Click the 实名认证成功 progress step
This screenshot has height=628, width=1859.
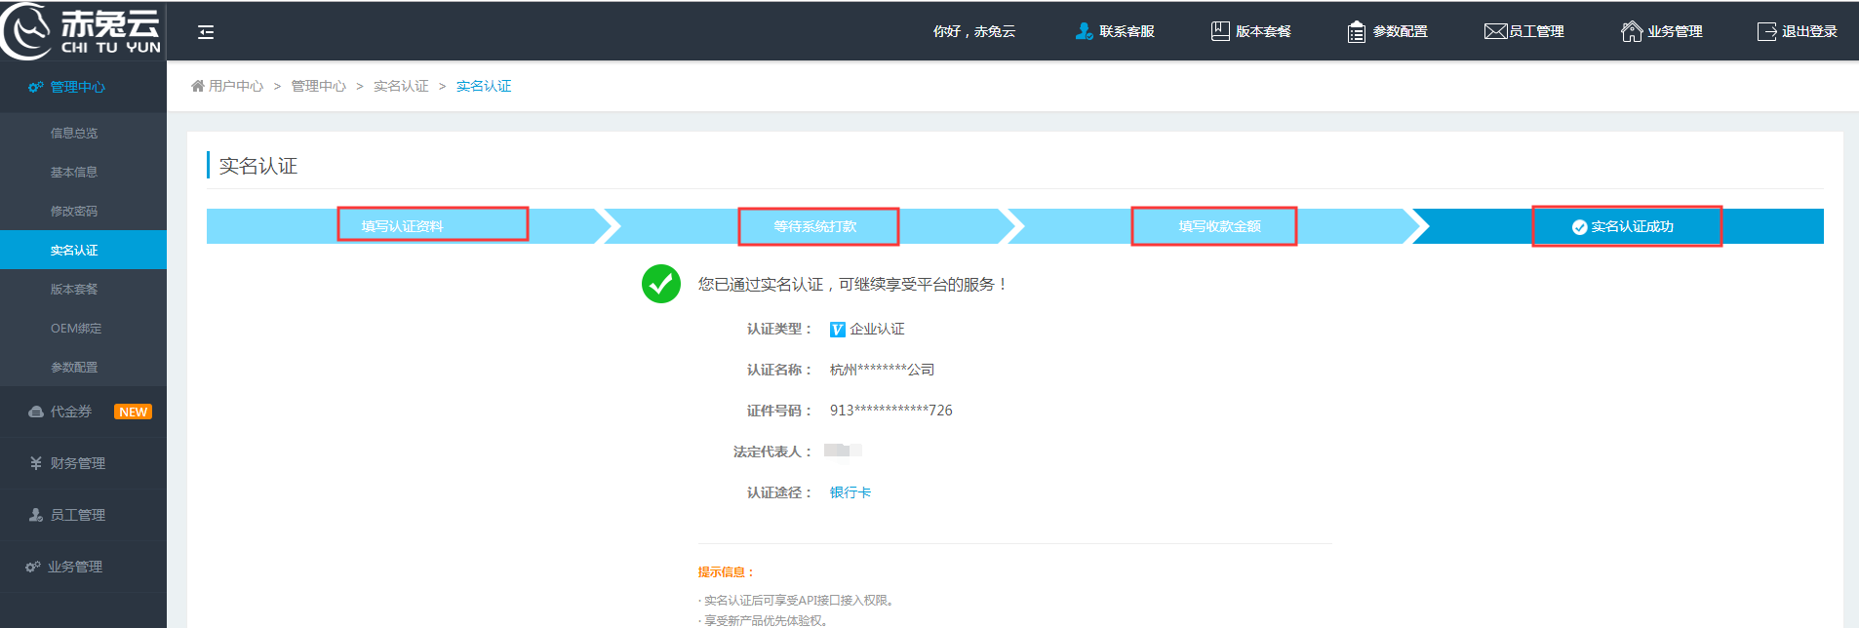pos(1626,226)
